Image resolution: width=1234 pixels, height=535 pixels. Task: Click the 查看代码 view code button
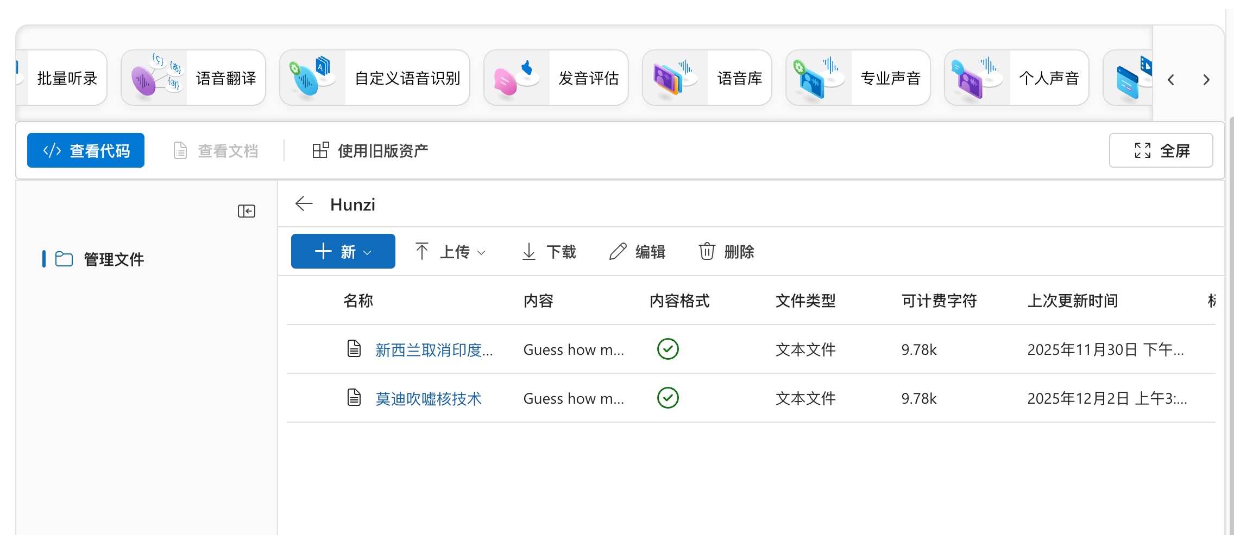(86, 150)
